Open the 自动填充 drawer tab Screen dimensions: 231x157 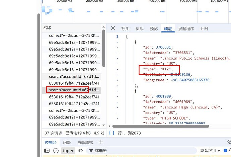85,143
